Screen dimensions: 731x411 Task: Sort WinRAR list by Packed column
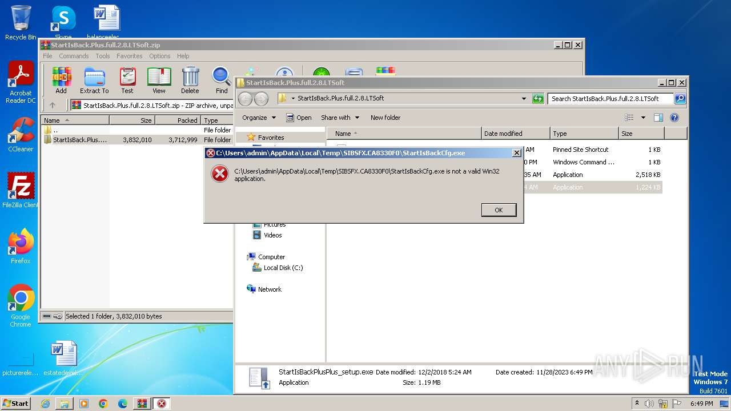click(178, 120)
